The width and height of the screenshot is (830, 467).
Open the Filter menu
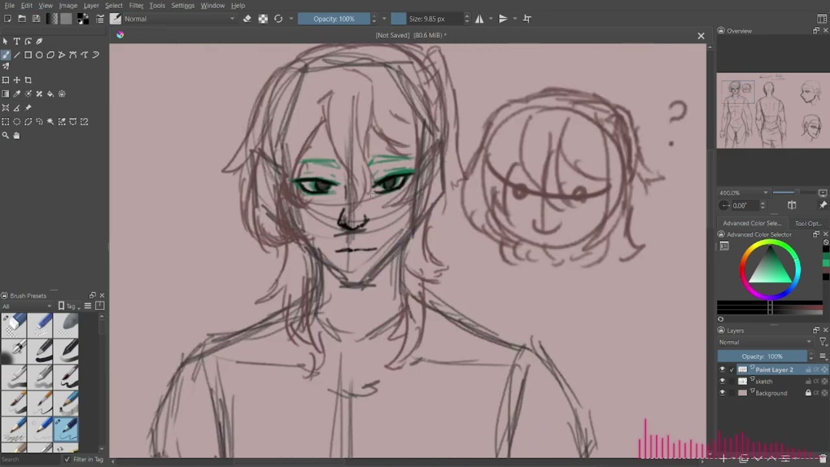coord(136,5)
